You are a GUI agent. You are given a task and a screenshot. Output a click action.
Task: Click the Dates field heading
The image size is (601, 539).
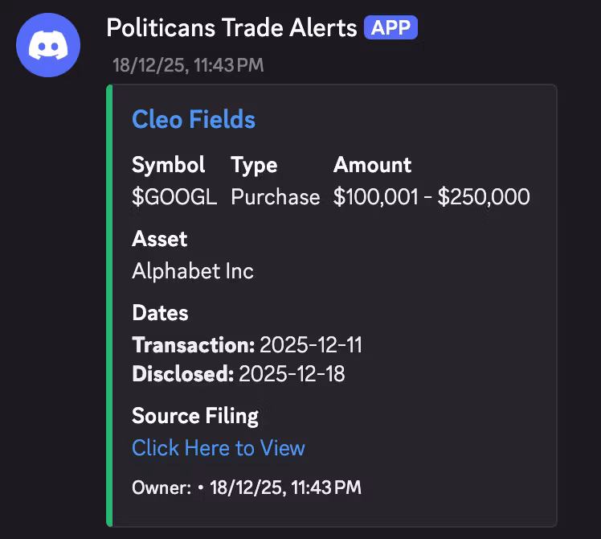tap(160, 313)
